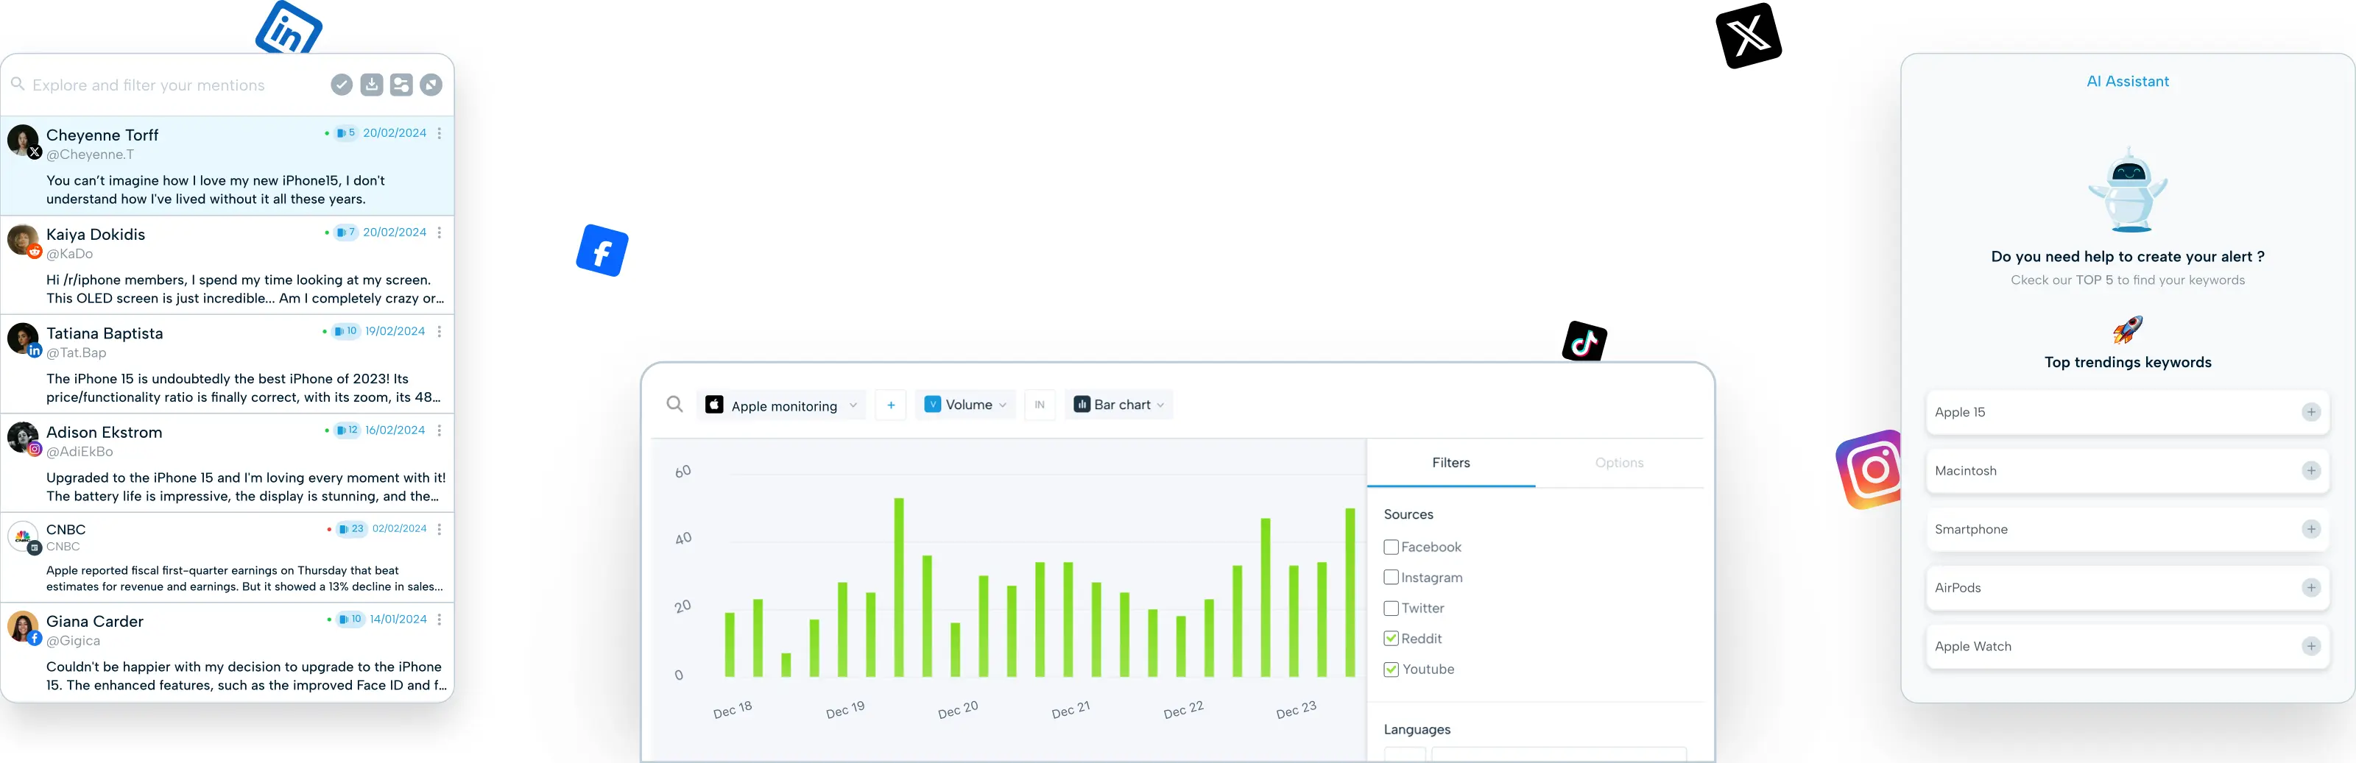This screenshot has width=2356, height=763.
Task: Uncheck the Reddit source checkbox
Action: point(1391,639)
